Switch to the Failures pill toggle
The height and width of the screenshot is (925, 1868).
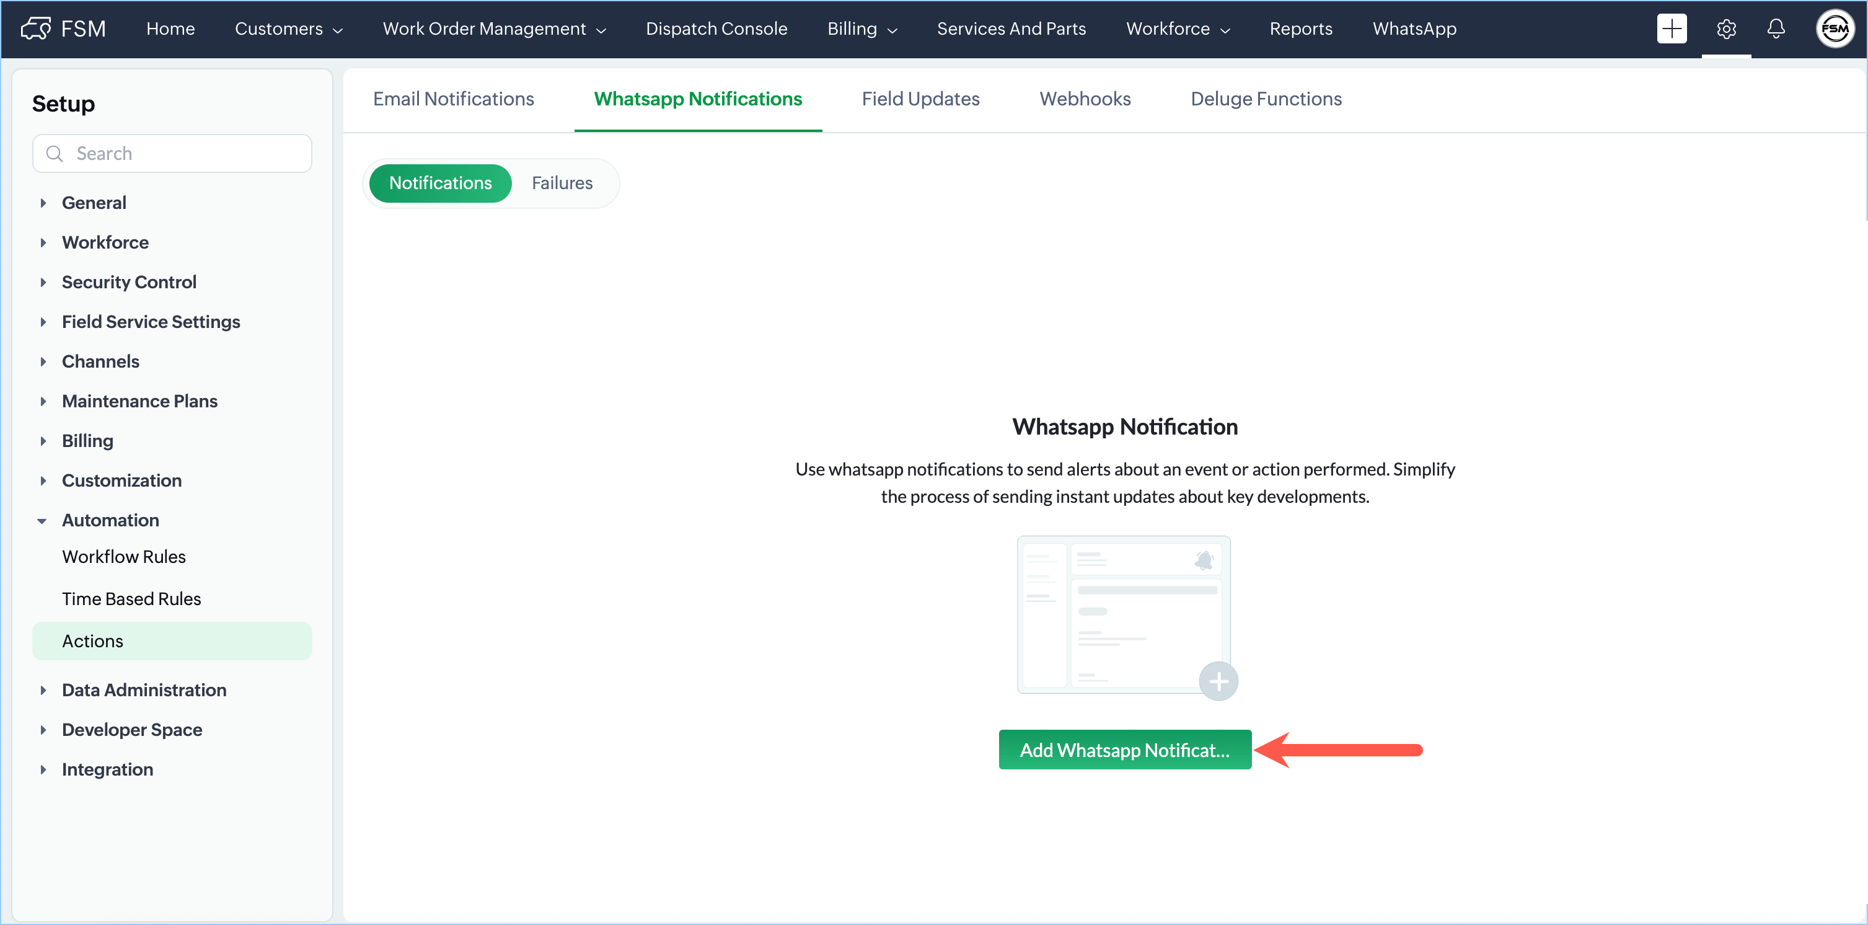(562, 184)
